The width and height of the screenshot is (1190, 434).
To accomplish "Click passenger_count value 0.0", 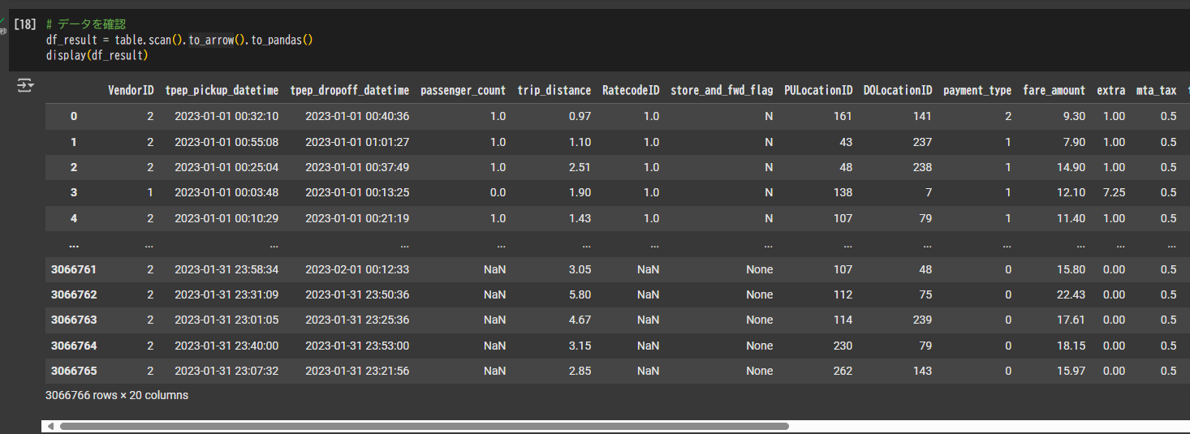I will [498, 193].
